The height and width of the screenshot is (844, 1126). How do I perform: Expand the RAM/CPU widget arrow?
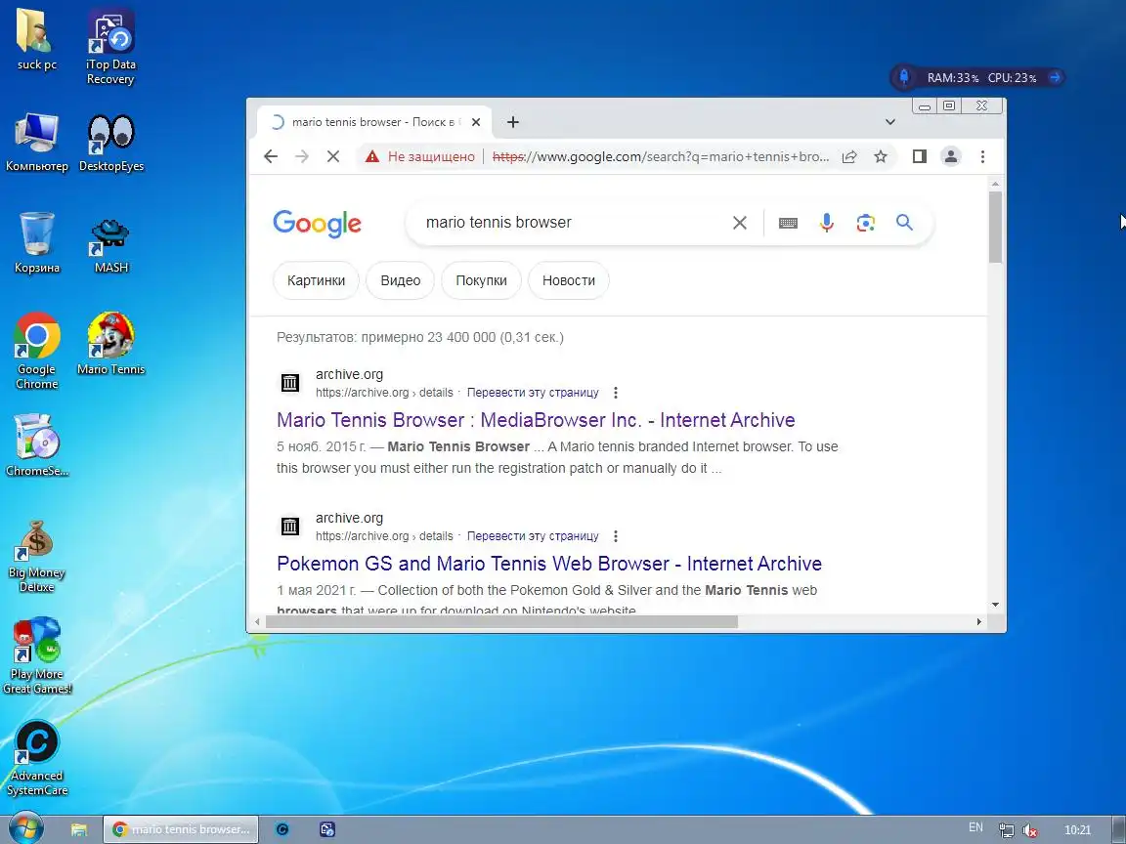pyautogui.click(x=1055, y=77)
